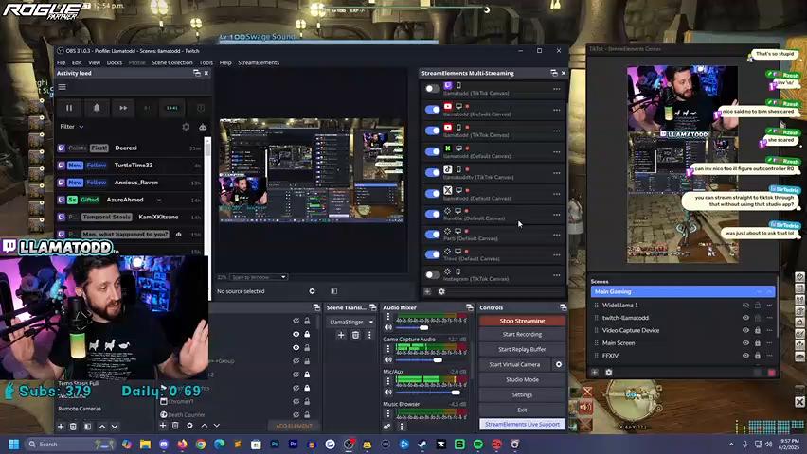The image size is (807, 454).
Task: Open the StreamElements menu
Action: pyautogui.click(x=259, y=62)
